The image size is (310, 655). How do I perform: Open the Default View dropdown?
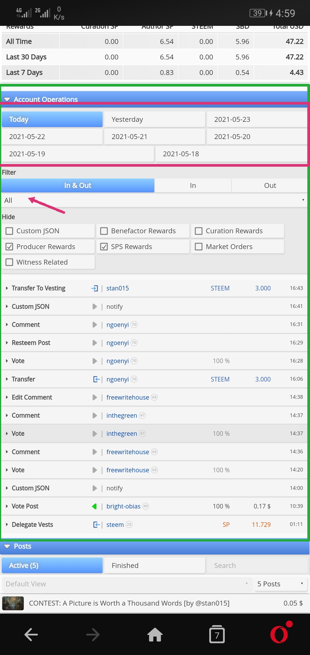click(x=127, y=584)
